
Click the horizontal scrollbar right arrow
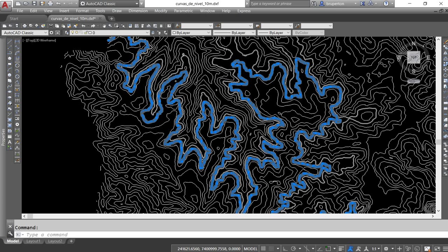coord(433,216)
